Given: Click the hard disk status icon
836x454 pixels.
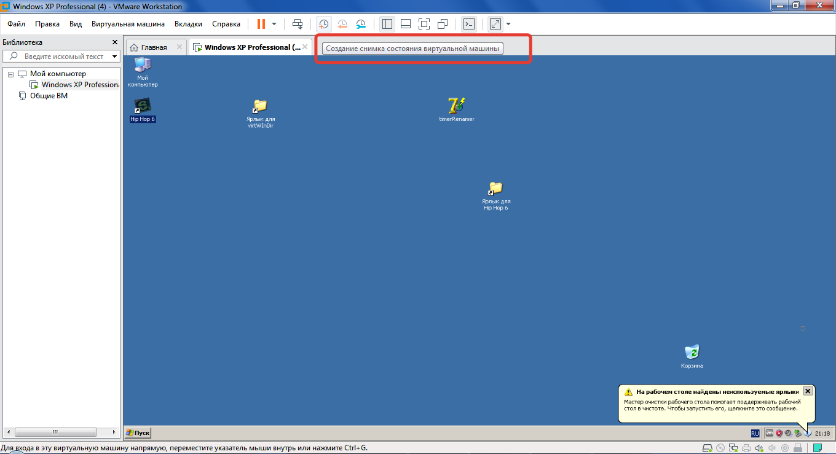Looking at the screenshot, I should (x=708, y=448).
